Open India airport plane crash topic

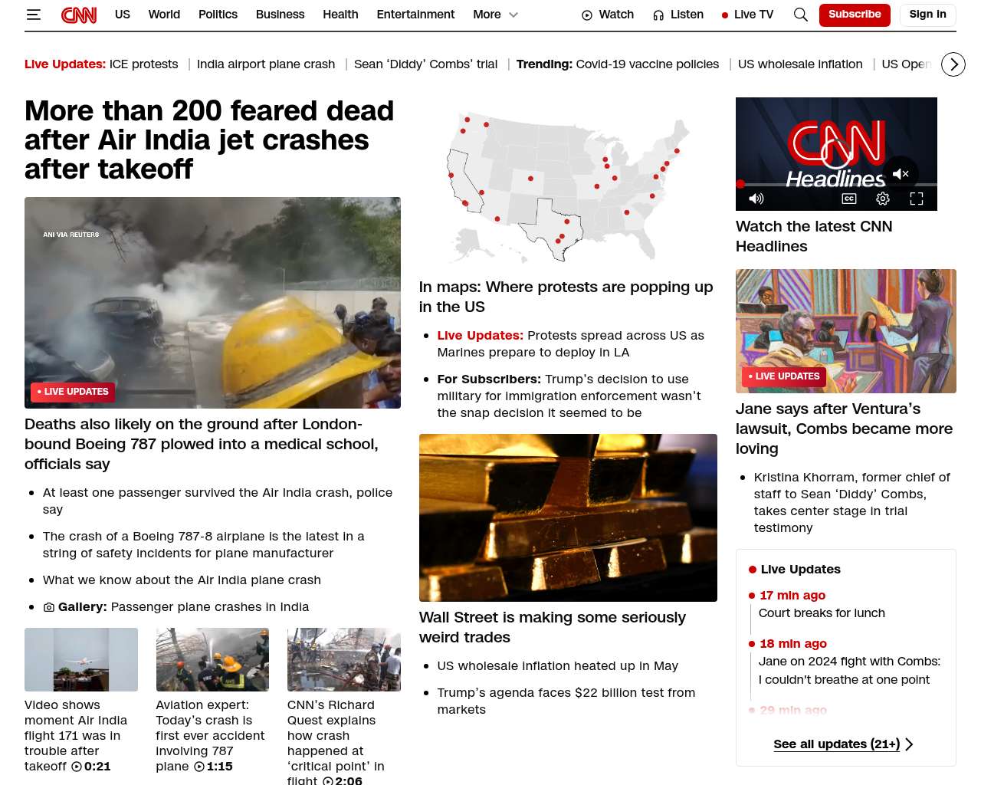tap(266, 64)
